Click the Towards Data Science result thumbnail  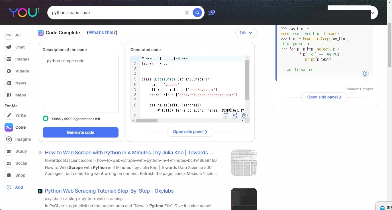pyautogui.click(x=244, y=163)
